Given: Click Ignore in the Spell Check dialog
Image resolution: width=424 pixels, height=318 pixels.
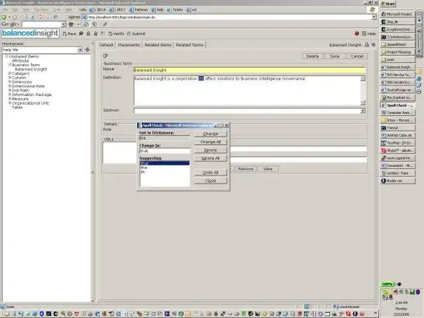Looking at the screenshot, I should pyautogui.click(x=211, y=150).
